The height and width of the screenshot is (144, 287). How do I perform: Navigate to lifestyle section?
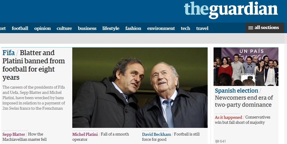(111, 28)
